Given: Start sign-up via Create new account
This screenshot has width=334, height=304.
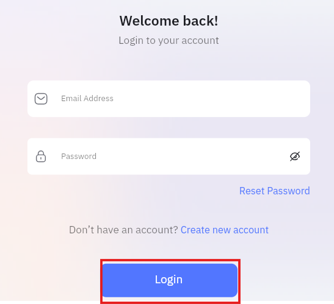Looking at the screenshot, I should [225, 230].
